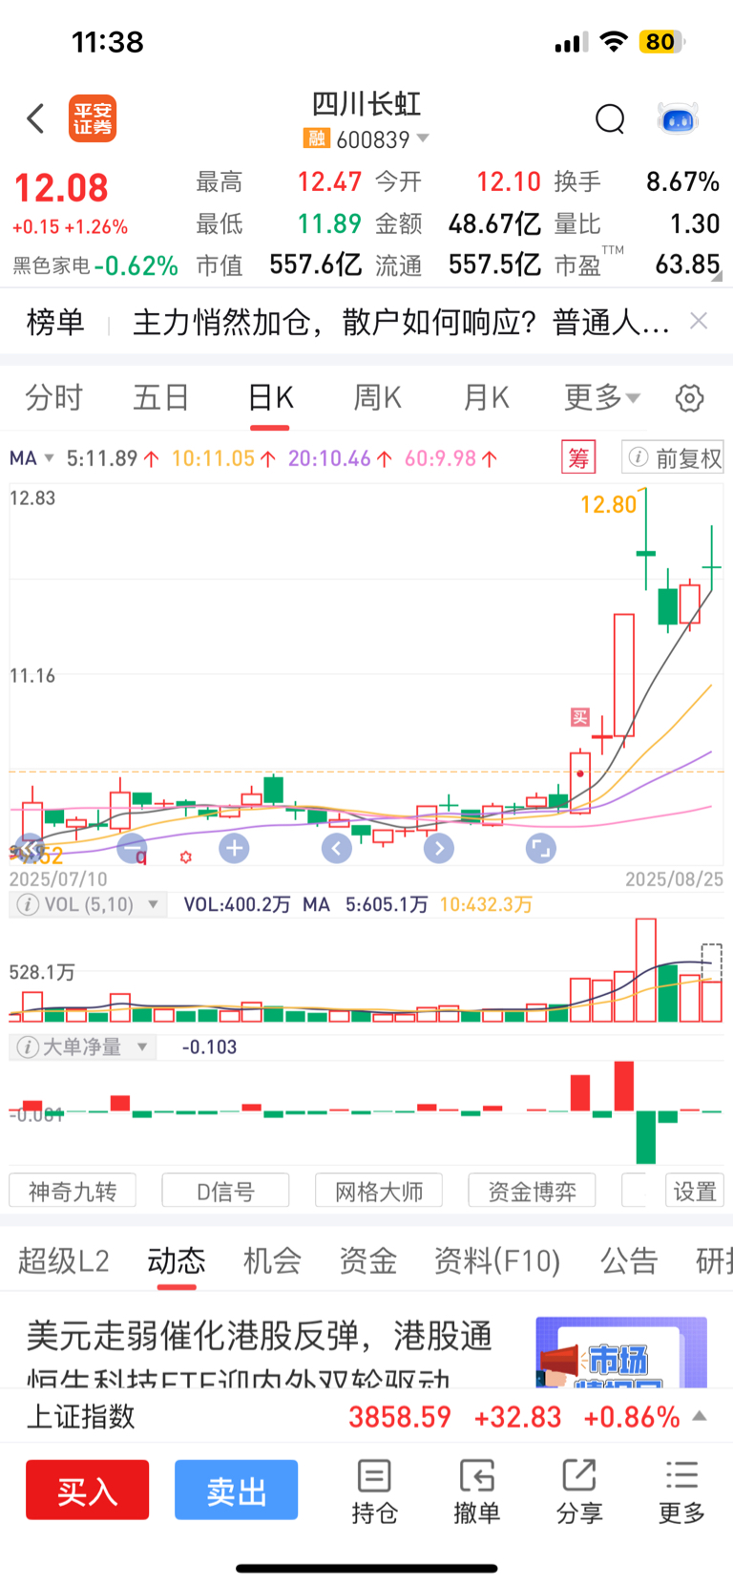Tap the red 买入 button
Image resolution: width=733 pixels, height=1587 pixels.
[87, 1490]
